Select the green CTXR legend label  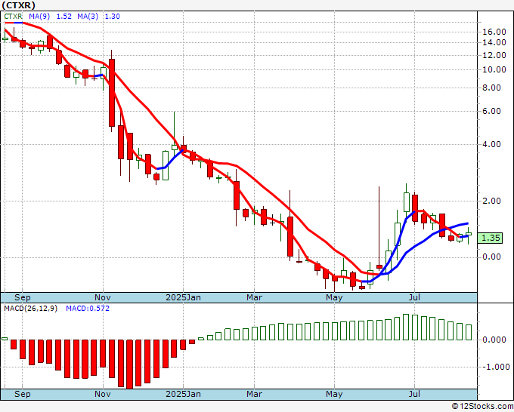(x=13, y=17)
